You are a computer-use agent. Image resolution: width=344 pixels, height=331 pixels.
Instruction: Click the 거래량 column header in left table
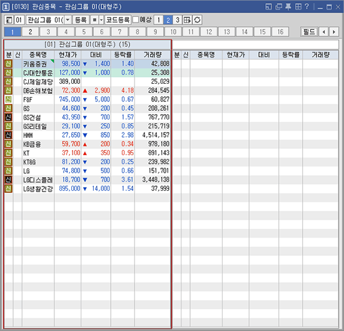153,54
